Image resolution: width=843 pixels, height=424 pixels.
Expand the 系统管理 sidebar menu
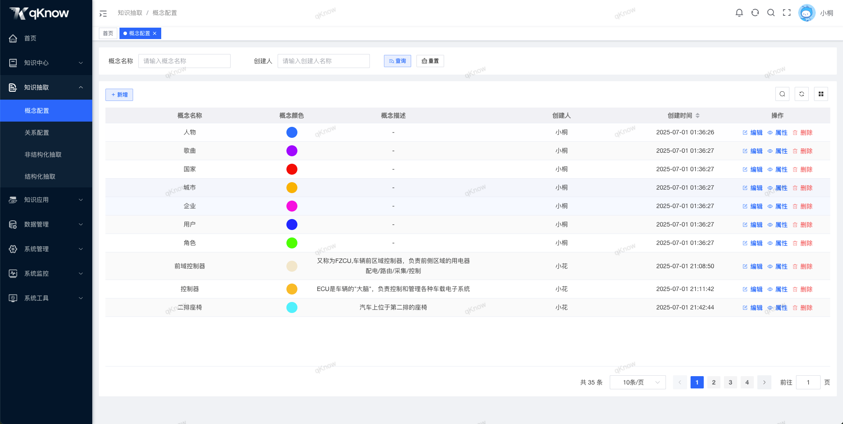[x=46, y=249]
